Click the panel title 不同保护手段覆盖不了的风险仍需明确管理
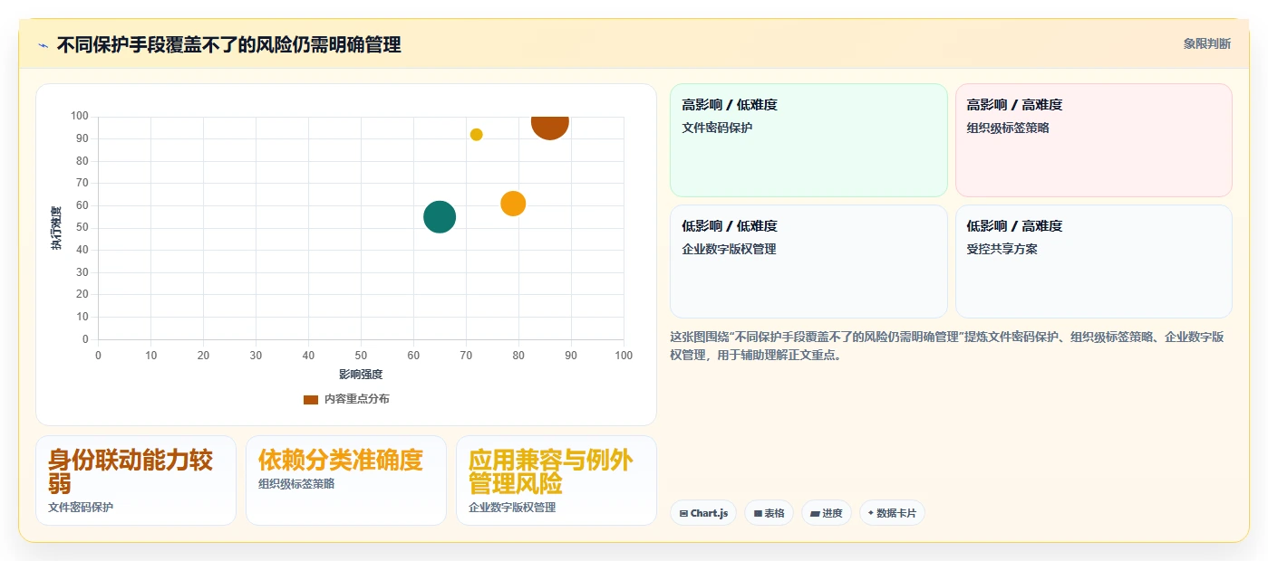Image resolution: width=1268 pixels, height=561 pixels. (x=228, y=44)
